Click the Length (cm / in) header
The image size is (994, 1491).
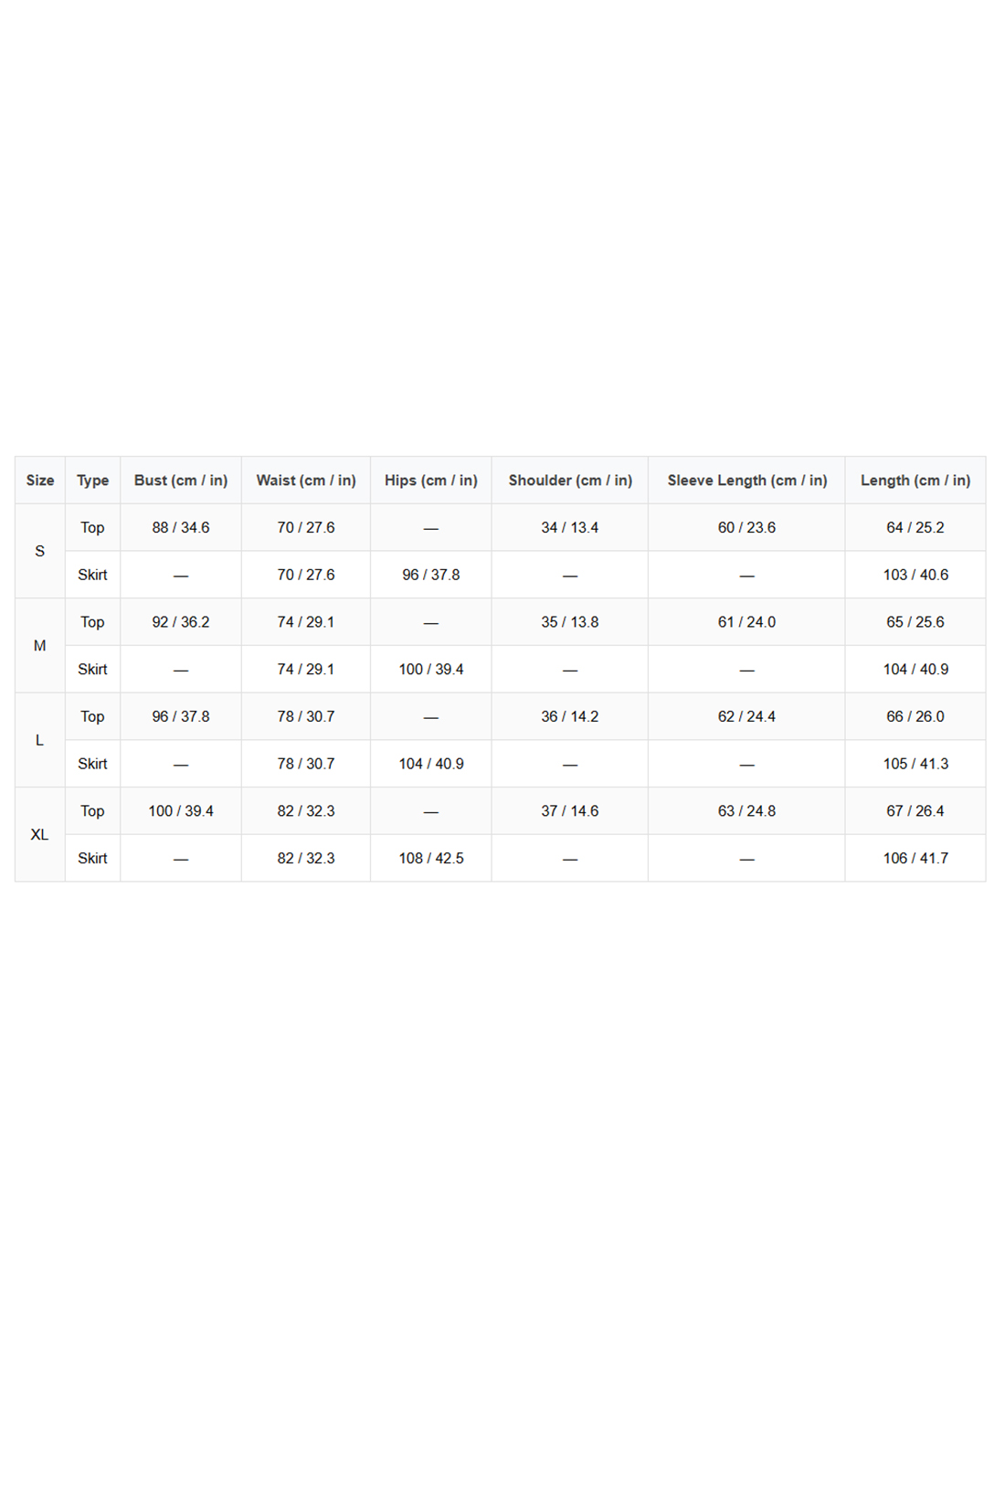[x=915, y=481]
